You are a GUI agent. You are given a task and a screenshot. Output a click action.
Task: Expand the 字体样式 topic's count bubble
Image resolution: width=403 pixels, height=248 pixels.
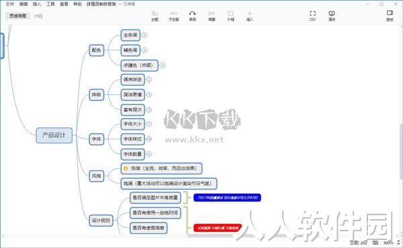tap(149, 139)
